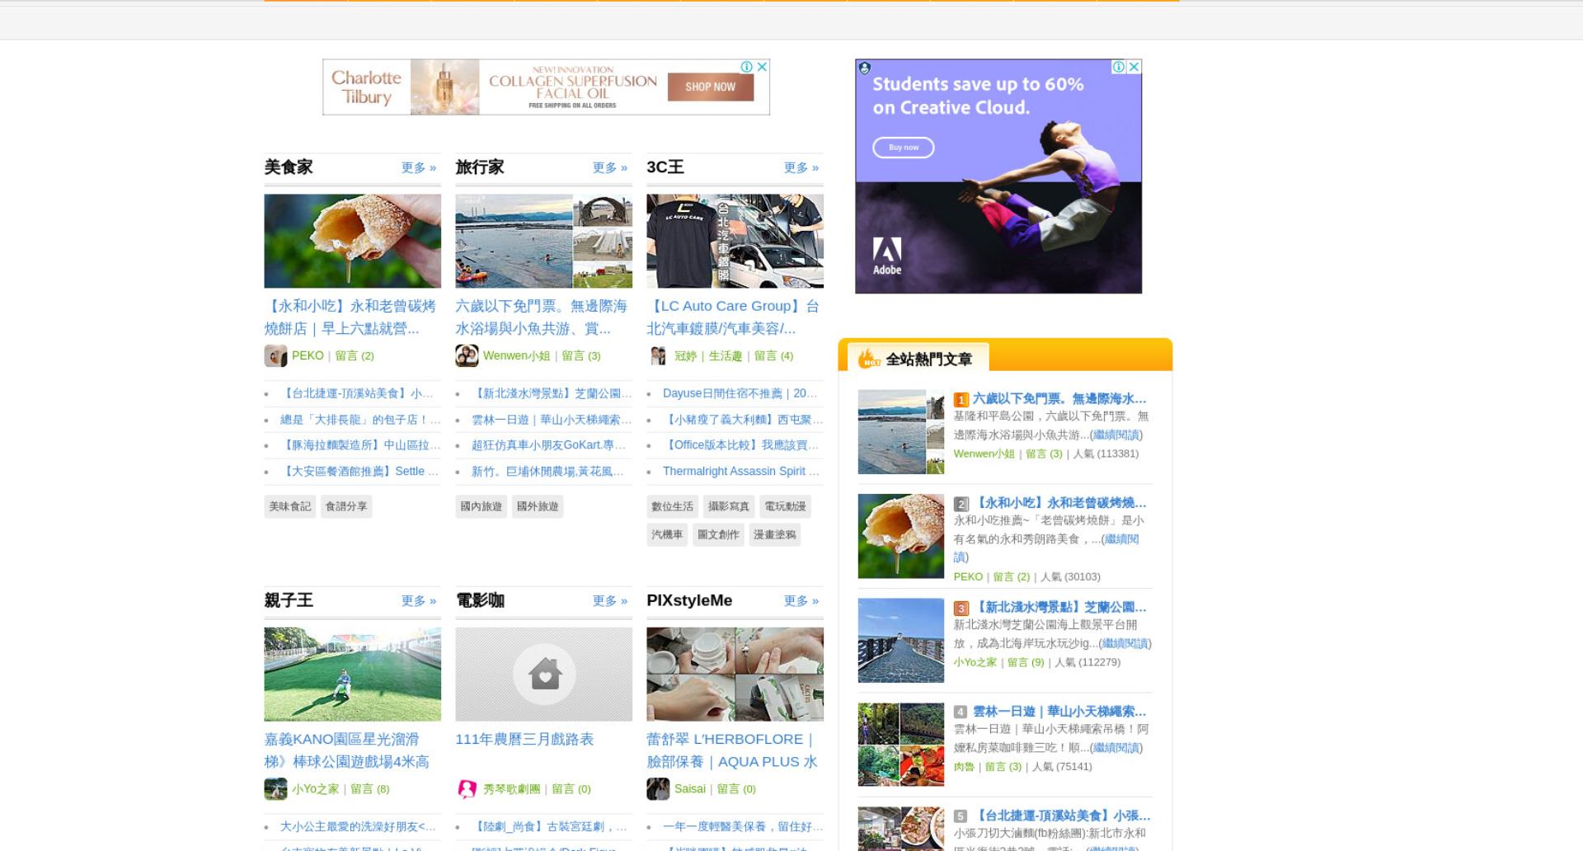Expand 更多 in 美食家 section

click(x=419, y=168)
